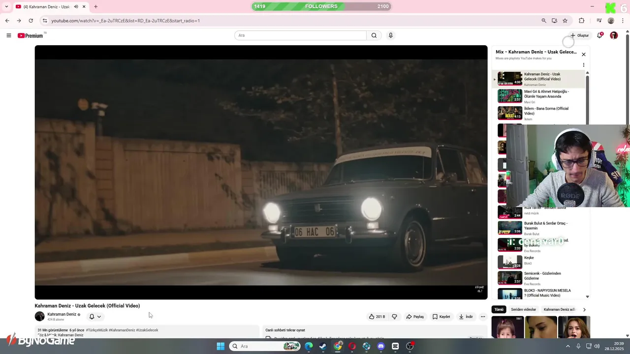Click Windows taskbar search box
This screenshot has width=630, height=354.
266,346
